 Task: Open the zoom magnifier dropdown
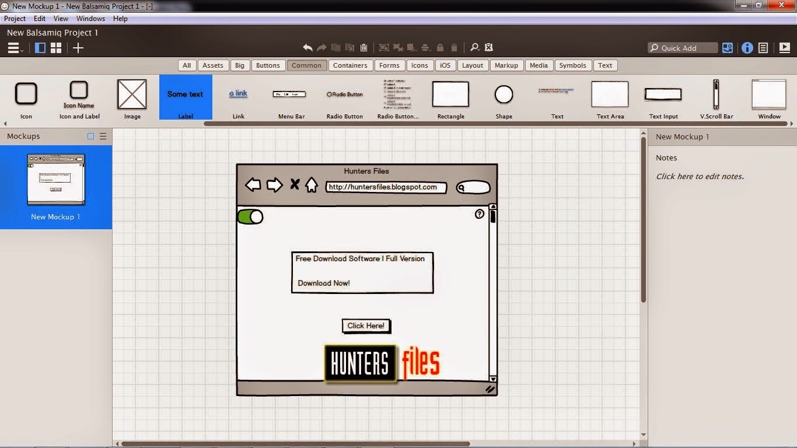click(475, 48)
